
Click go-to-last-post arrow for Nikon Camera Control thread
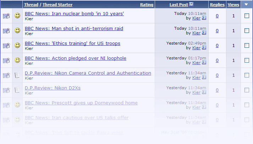[x=204, y=77]
